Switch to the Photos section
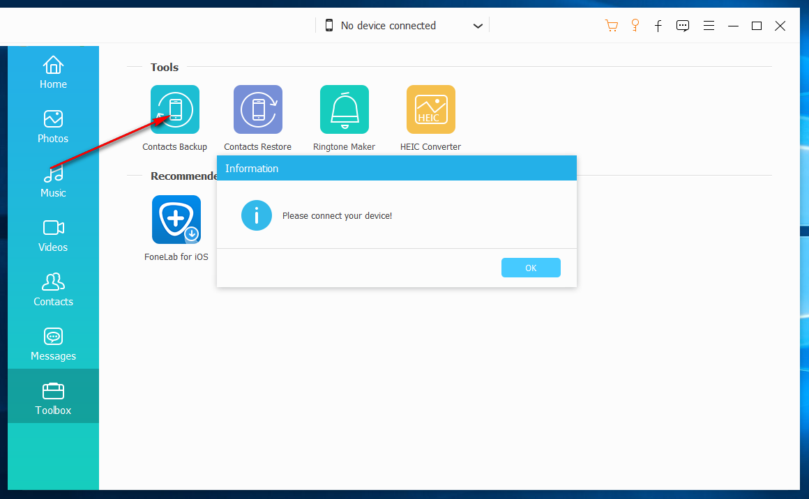 pyautogui.click(x=53, y=128)
